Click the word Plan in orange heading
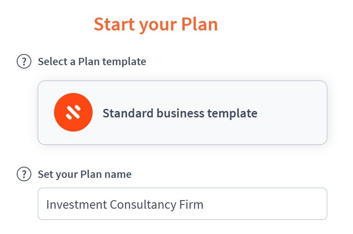The height and width of the screenshot is (234, 353). click(199, 24)
